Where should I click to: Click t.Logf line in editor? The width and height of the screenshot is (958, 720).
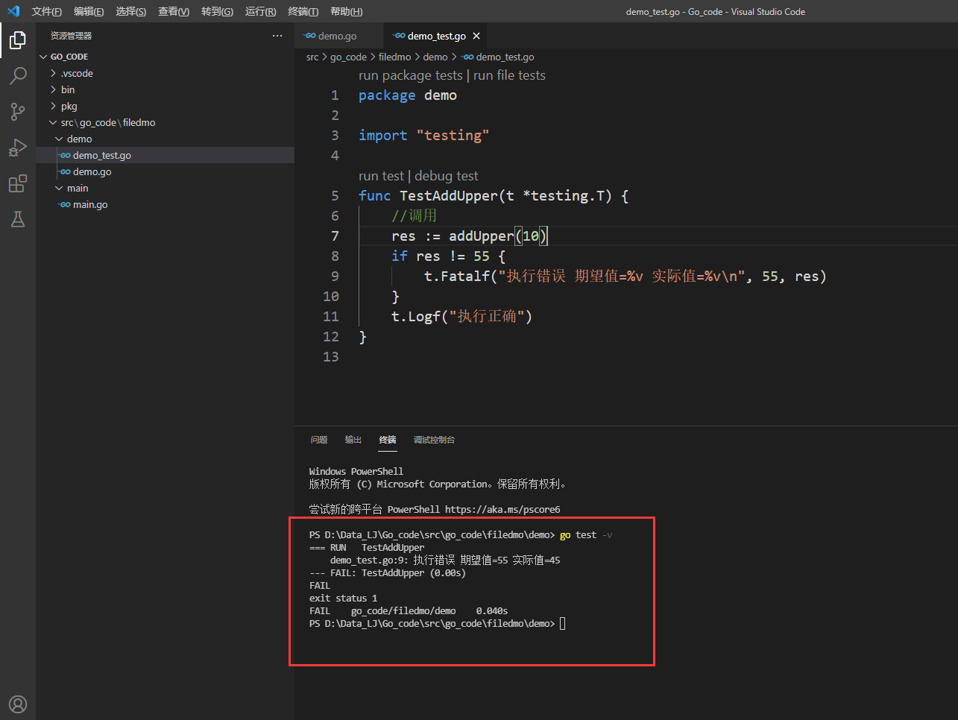click(462, 317)
